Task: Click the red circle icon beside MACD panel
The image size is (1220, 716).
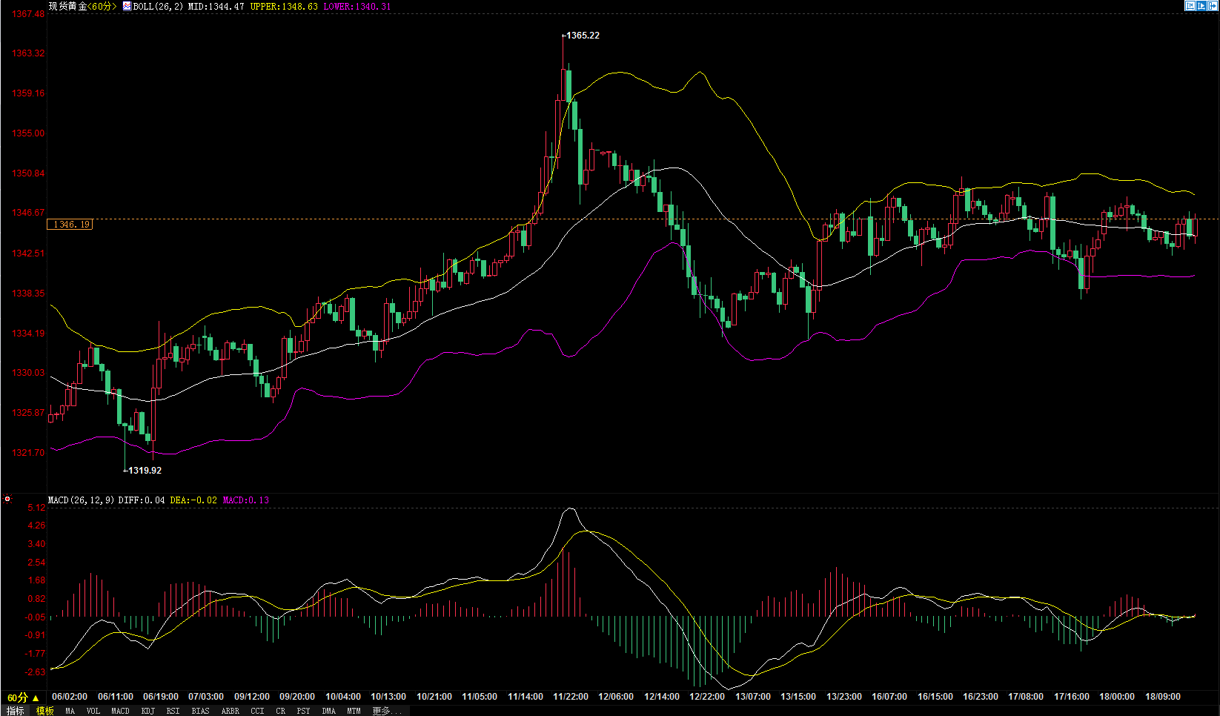Action: [7, 500]
